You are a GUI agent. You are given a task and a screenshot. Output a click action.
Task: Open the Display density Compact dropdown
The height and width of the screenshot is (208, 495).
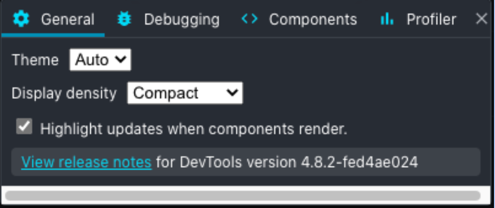click(185, 93)
